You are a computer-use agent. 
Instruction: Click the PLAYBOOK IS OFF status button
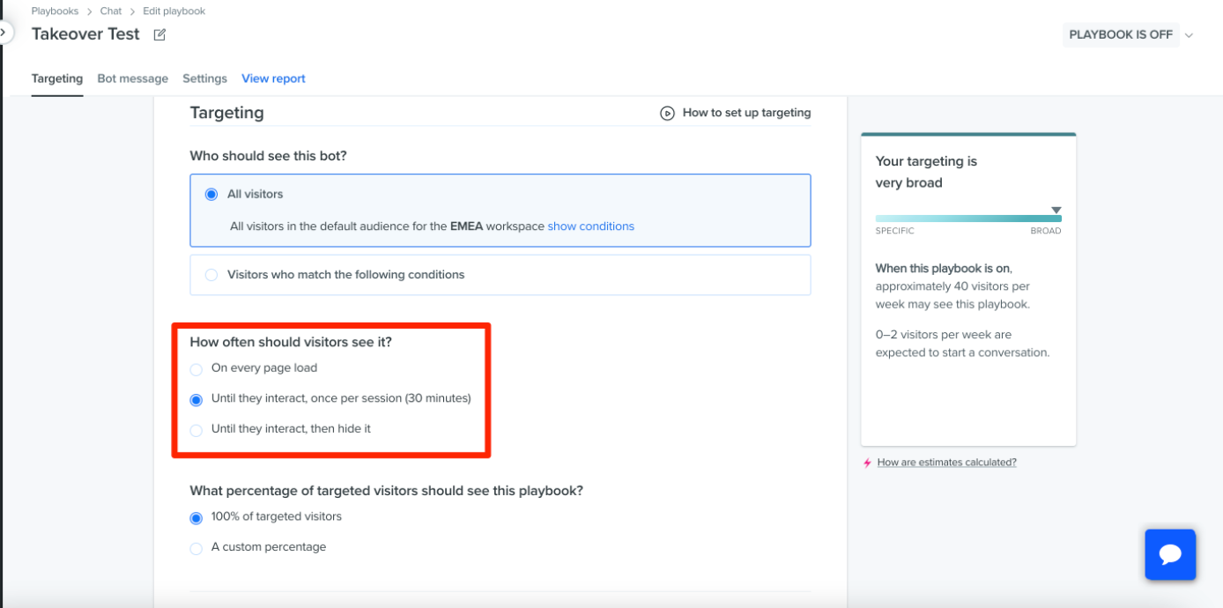click(1121, 34)
